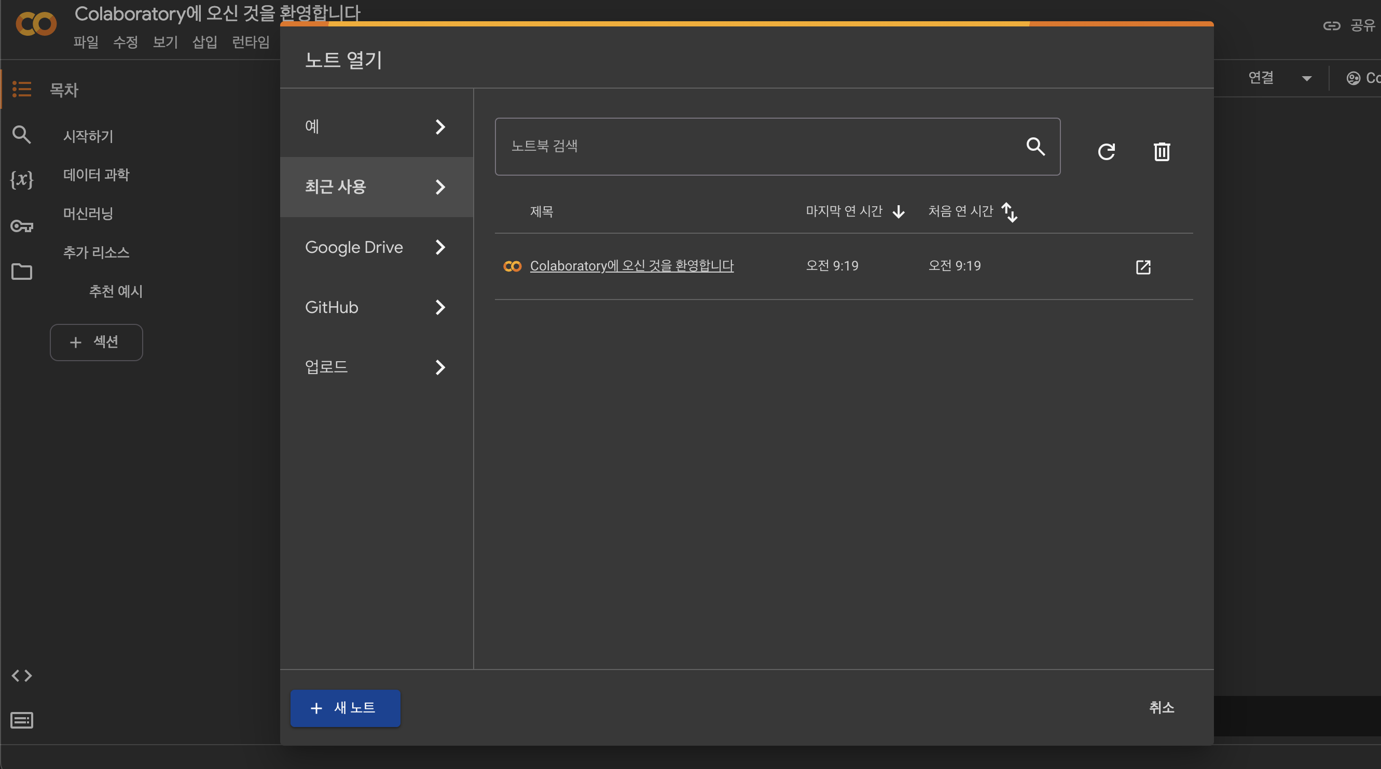Open the terminal panel icon at bottom-left
The width and height of the screenshot is (1381, 769).
[x=21, y=720]
